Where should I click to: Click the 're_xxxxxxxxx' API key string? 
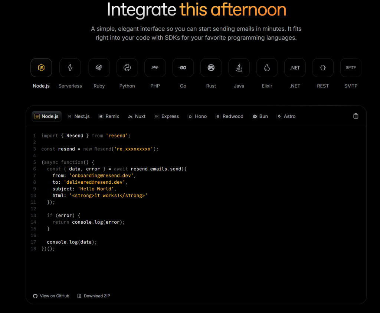pyautogui.click(x=134, y=149)
